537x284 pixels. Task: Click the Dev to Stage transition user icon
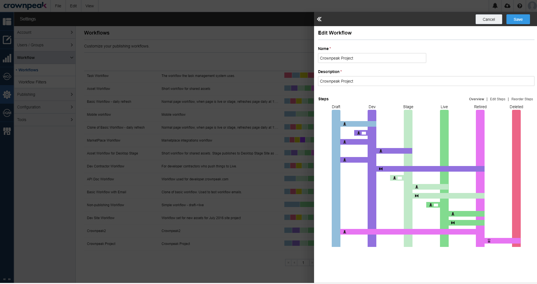[x=381, y=151]
